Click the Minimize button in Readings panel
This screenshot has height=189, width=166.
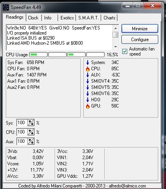(140, 28)
